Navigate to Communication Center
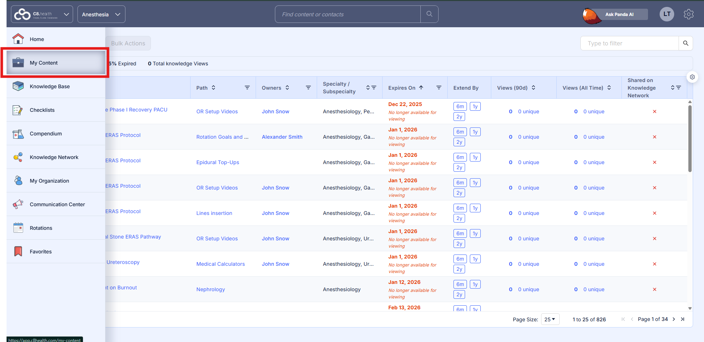The height and width of the screenshot is (342, 704). coord(57,204)
